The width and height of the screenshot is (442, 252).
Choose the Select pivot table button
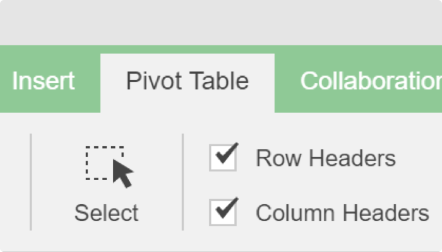pyautogui.click(x=107, y=183)
